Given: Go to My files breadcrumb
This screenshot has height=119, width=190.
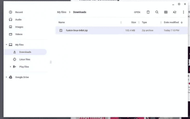Looking at the screenshot, I should point(62,12).
